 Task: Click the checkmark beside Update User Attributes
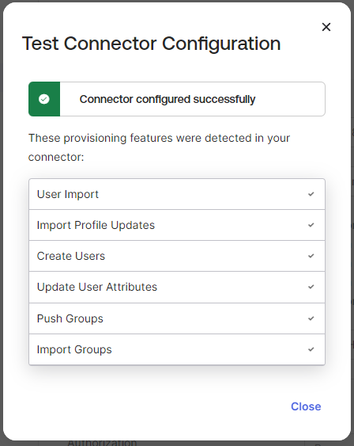(311, 287)
